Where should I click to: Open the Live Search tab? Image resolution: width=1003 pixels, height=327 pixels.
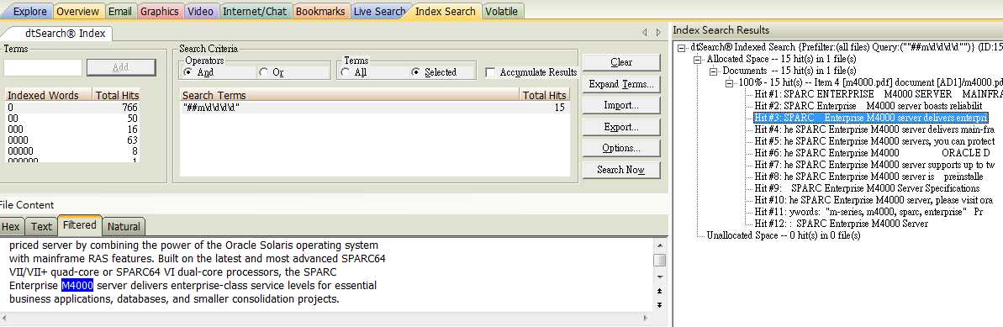[x=378, y=11]
